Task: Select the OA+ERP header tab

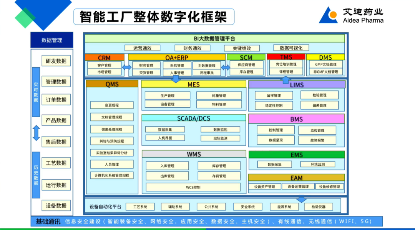Action: [x=176, y=57]
